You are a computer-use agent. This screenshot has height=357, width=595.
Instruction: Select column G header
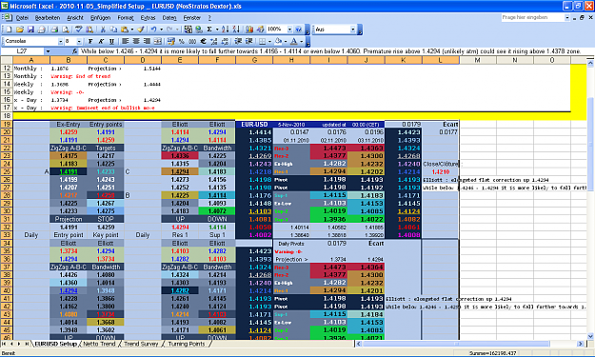point(254,60)
